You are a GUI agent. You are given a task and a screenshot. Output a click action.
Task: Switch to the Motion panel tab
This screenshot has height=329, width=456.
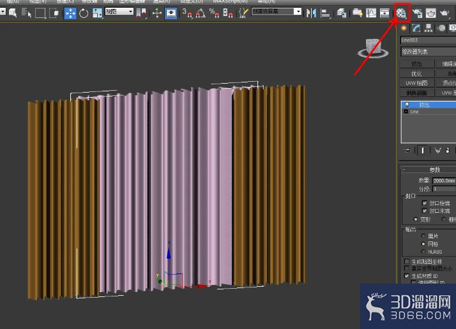pos(441,28)
